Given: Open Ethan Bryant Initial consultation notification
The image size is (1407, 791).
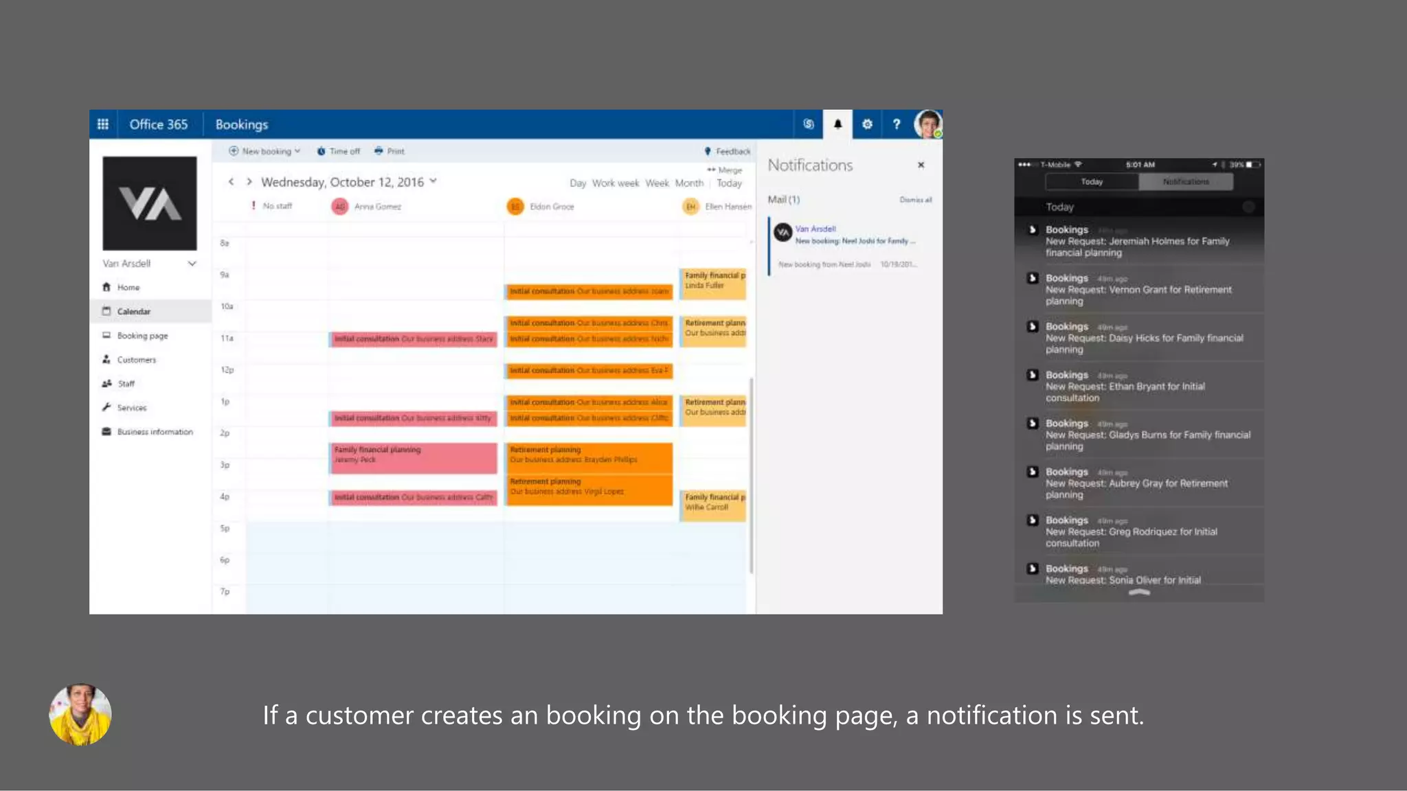Looking at the screenshot, I should [1139, 386].
